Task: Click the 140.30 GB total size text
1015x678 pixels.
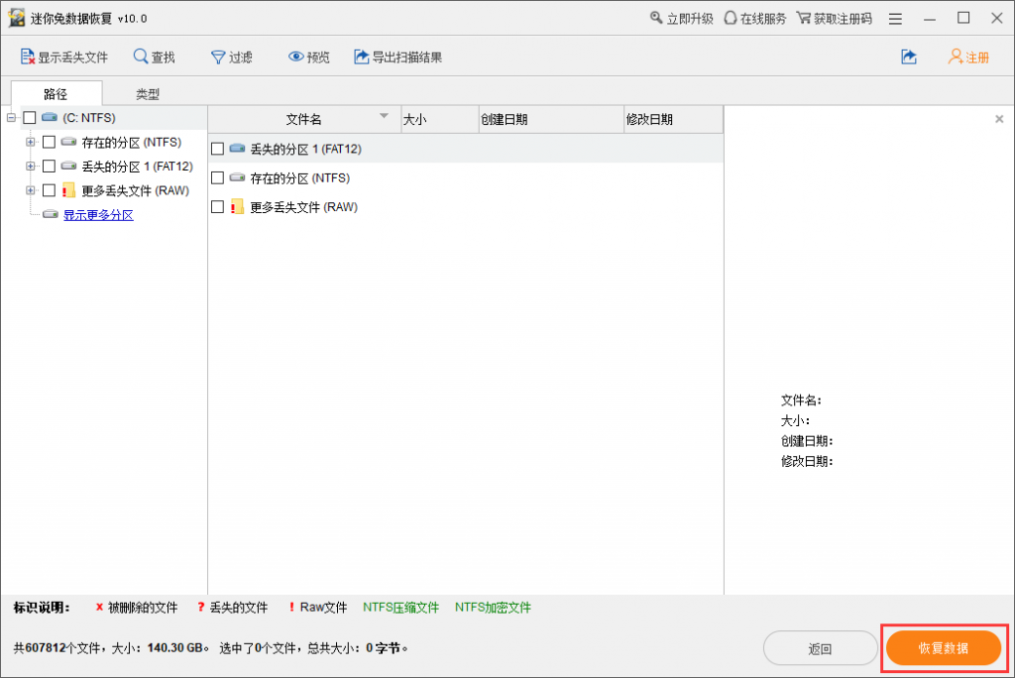Action: point(174,647)
